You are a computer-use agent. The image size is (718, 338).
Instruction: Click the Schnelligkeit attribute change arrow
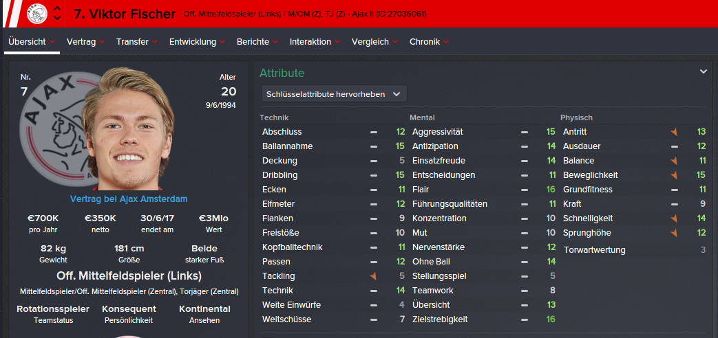(674, 218)
